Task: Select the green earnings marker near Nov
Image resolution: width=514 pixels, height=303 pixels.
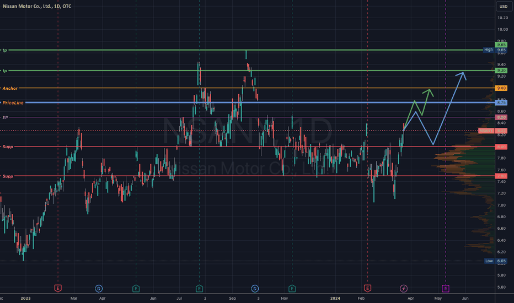Action: coord(292,288)
